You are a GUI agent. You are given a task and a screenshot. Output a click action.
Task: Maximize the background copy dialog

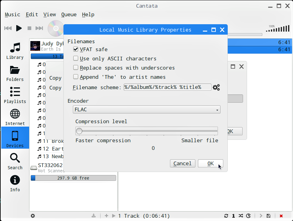click(x=233, y=67)
